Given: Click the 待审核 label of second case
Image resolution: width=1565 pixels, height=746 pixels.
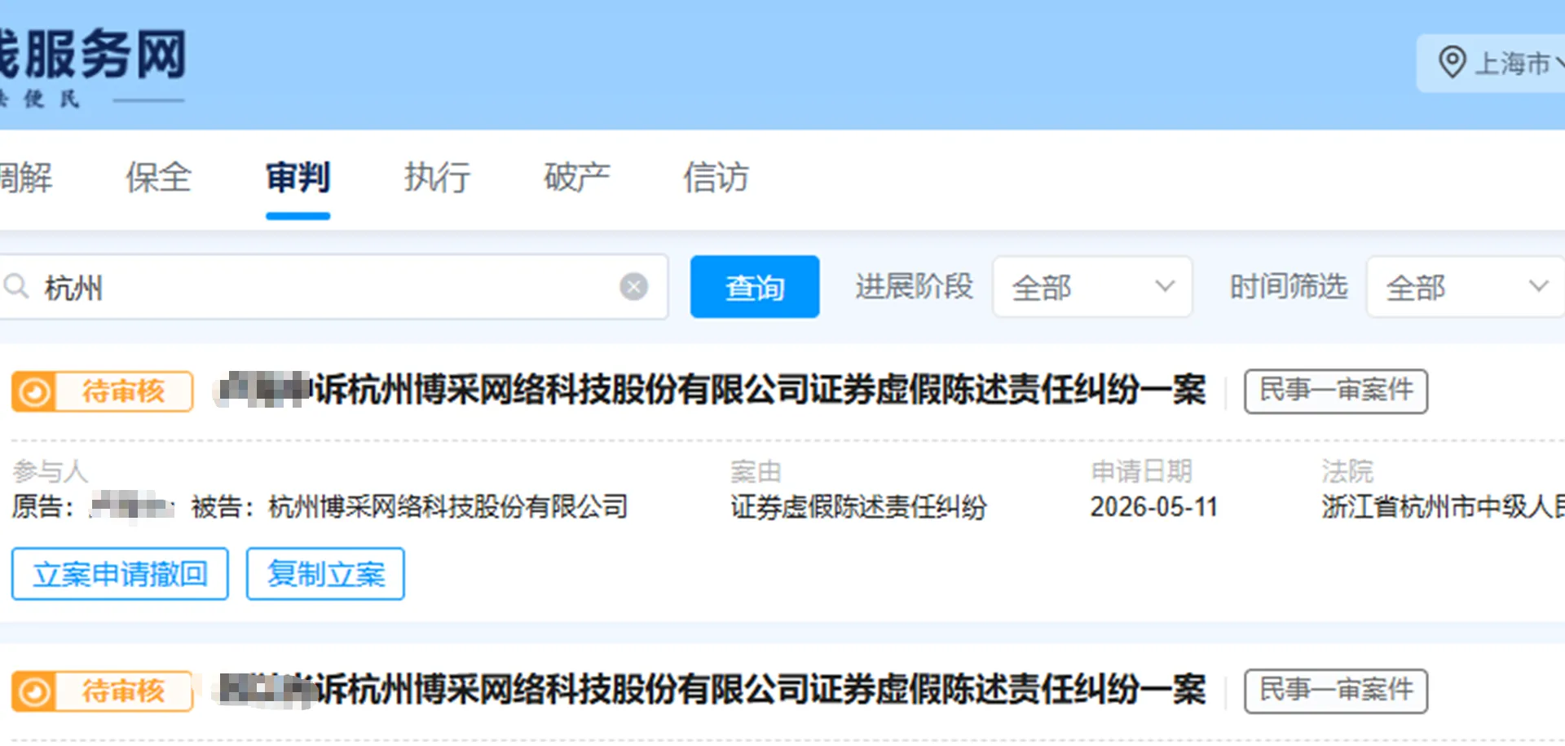Looking at the screenshot, I should (123, 692).
